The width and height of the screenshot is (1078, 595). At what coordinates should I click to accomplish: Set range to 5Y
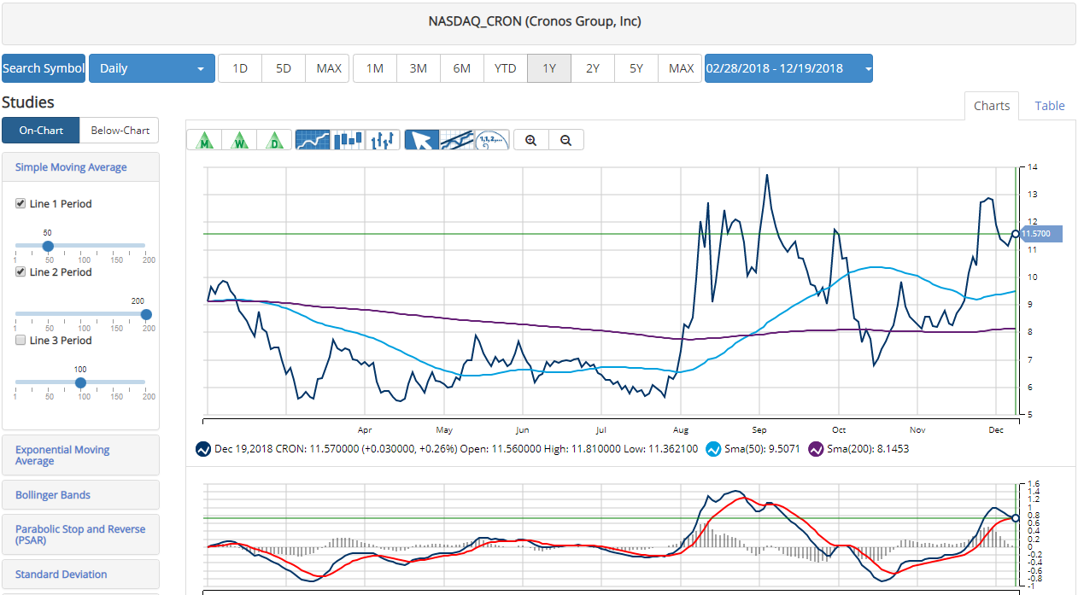coord(636,68)
